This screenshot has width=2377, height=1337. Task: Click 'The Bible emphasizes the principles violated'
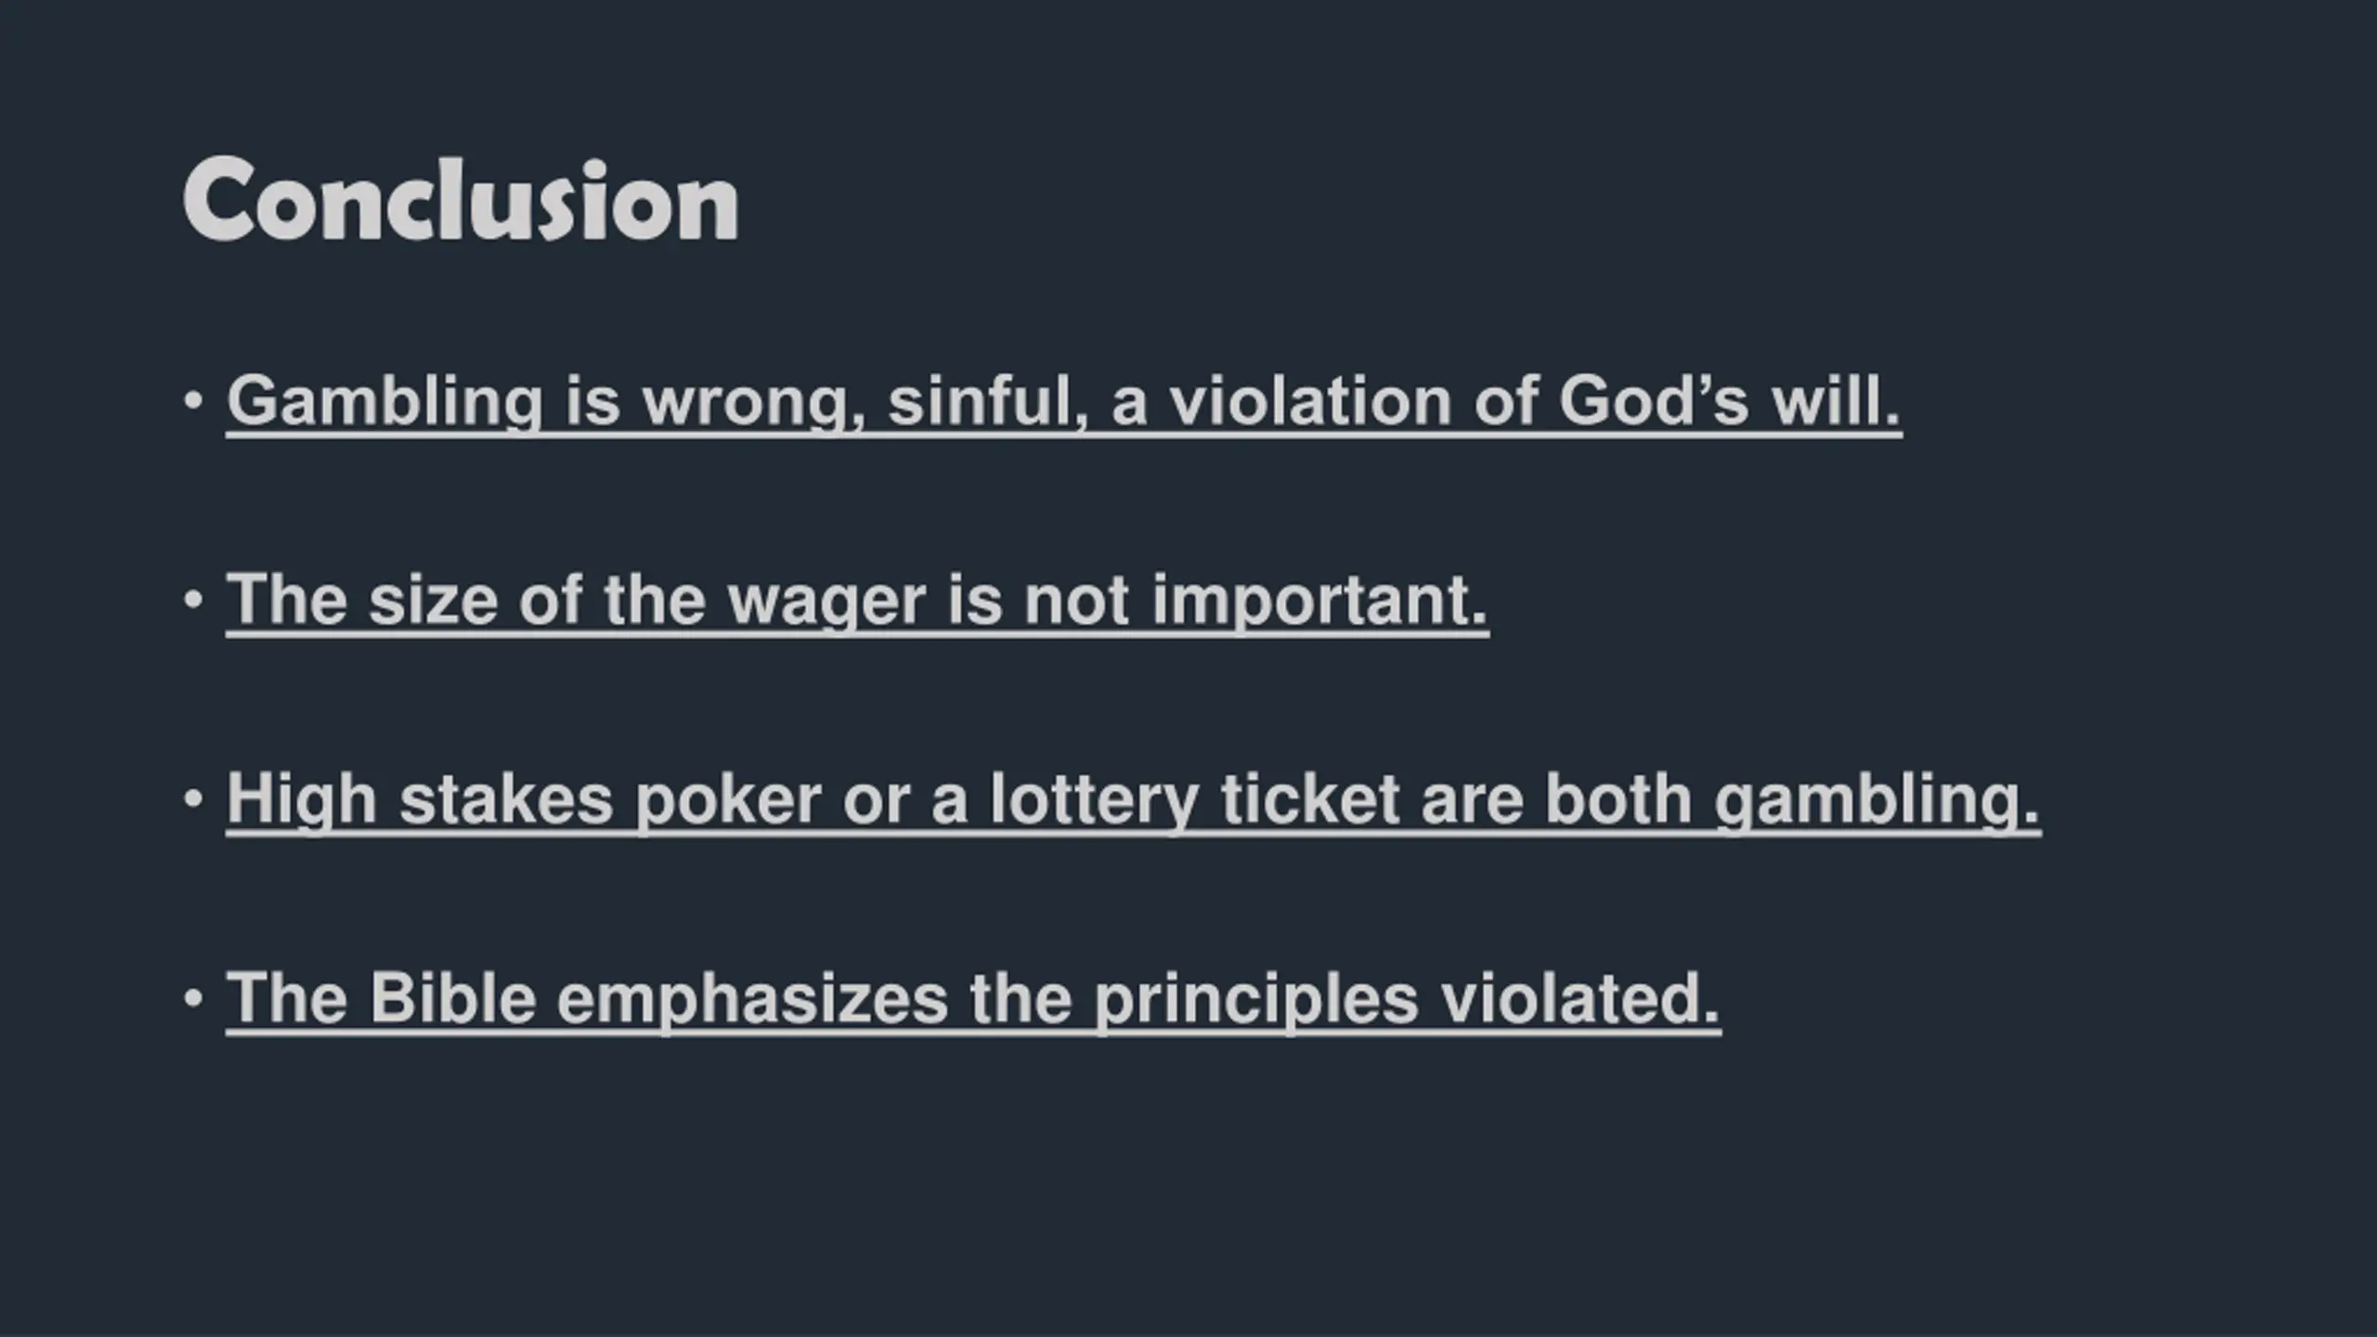click(973, 1000)
